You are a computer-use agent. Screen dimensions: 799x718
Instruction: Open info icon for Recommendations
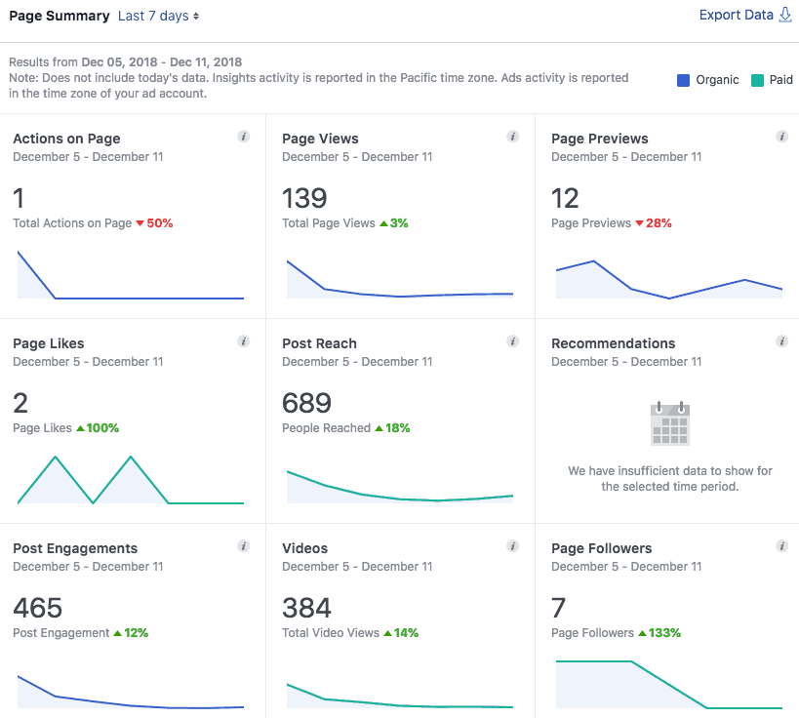tap(781, 341)
